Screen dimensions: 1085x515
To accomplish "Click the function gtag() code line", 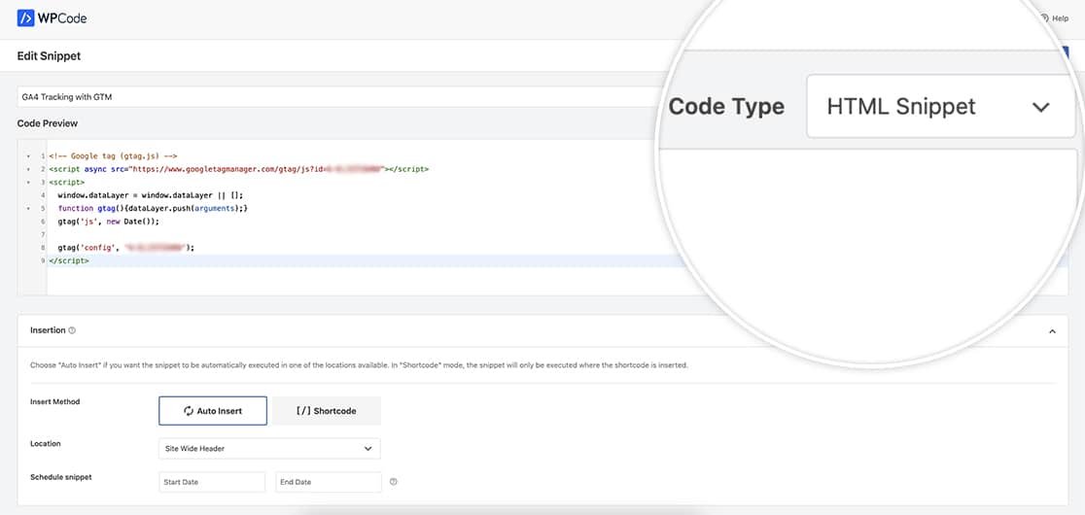I will point(153,209).
